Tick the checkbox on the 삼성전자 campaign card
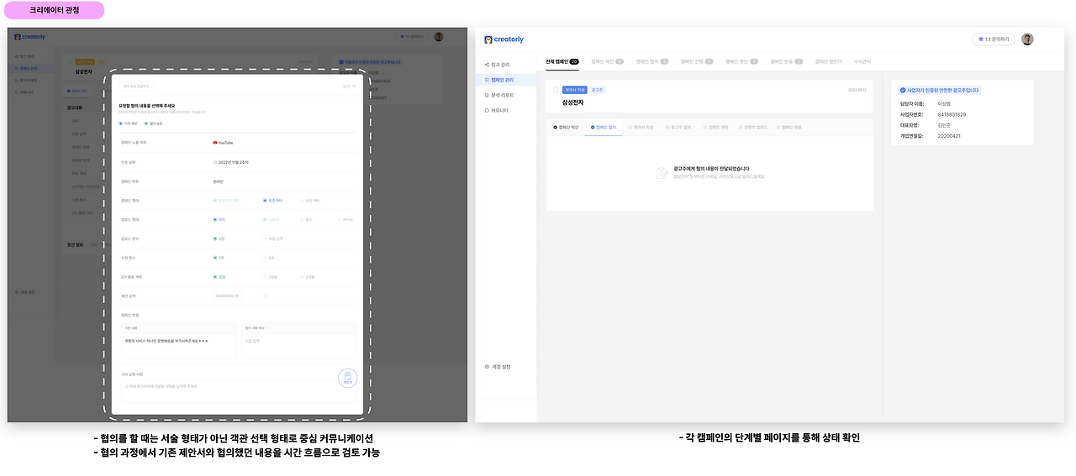Viewport: 1076px width, 476px height. click(x=556, y=90)
